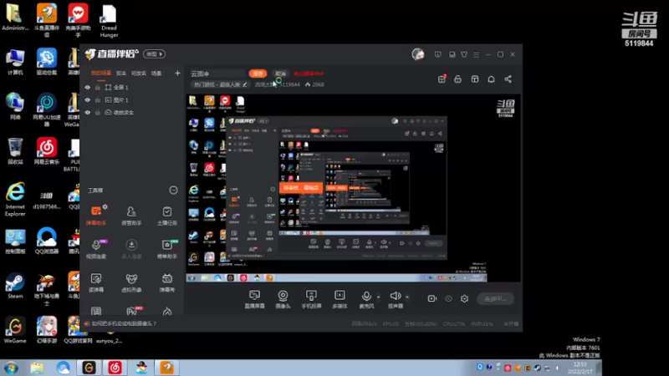Select the 场景 tab
Viewport: 669px width, 376px height.
pos(156,74)
